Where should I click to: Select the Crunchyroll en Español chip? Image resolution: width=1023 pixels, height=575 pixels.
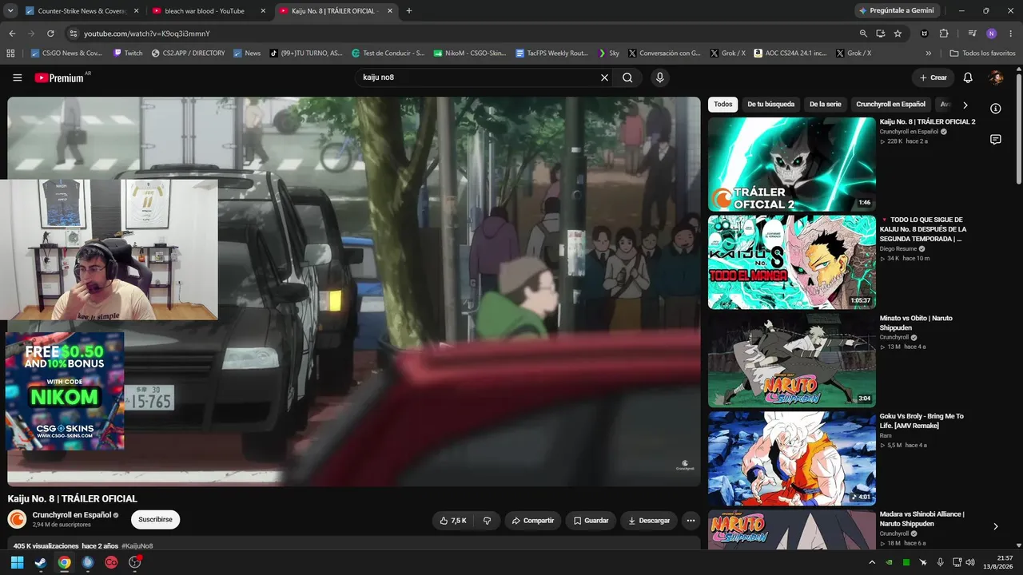[890, 104]
